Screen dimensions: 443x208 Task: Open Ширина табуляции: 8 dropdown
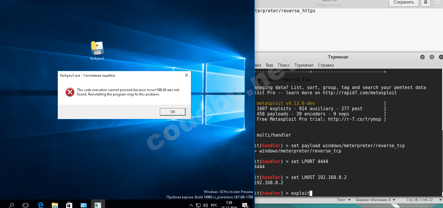click(x=375, y=200)
